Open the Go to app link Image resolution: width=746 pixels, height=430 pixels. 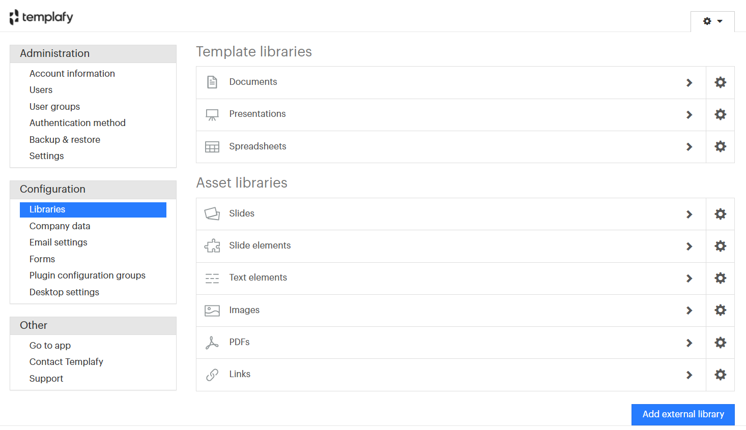(50, 346)
